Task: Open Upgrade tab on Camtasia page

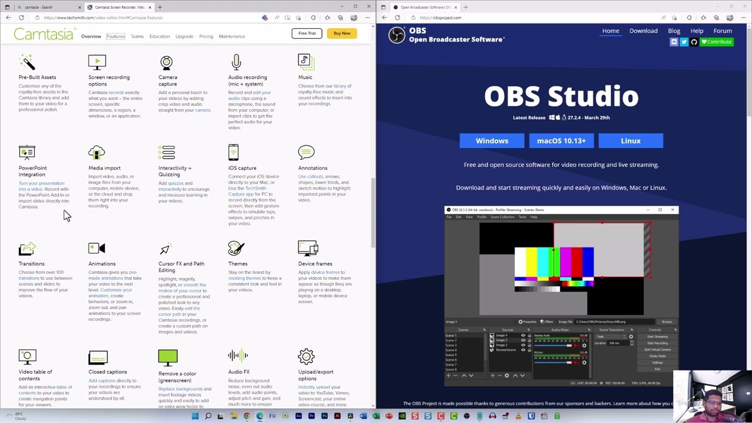Action: [184, 36]
